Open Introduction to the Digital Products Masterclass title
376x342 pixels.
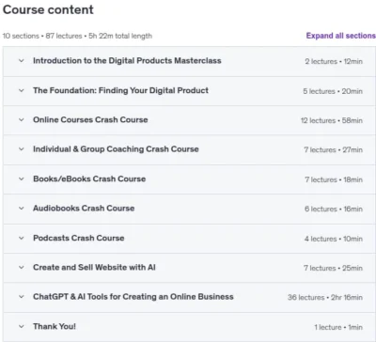[x=127, y=60]
